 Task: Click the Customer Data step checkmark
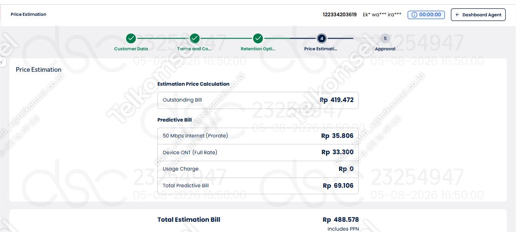(131, 39)
